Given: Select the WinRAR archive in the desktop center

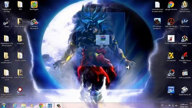Looking at the screenshot, I should pyautogui.click(x=103, y=40).
